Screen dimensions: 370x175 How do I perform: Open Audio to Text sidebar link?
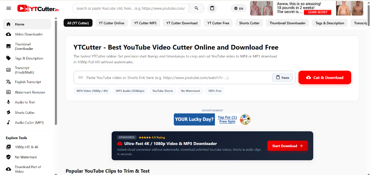(27, 102)
